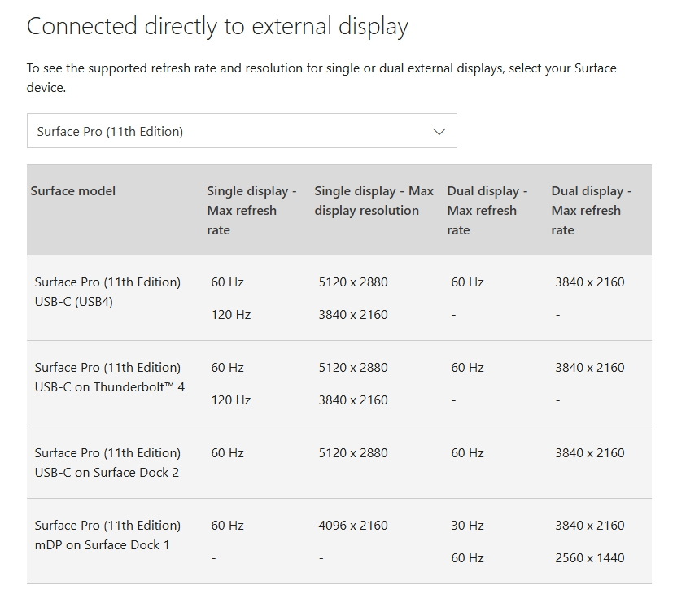Click the chevron arrow on the device dropdown
This screenshot has height=607, width=699.
[439, 131]
